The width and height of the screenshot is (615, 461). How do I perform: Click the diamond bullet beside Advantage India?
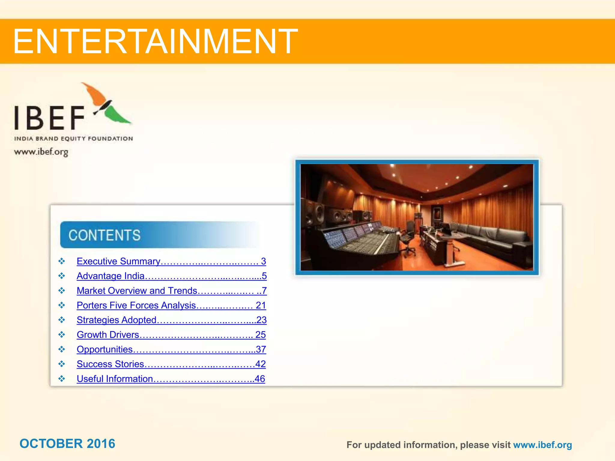(62, 276)
